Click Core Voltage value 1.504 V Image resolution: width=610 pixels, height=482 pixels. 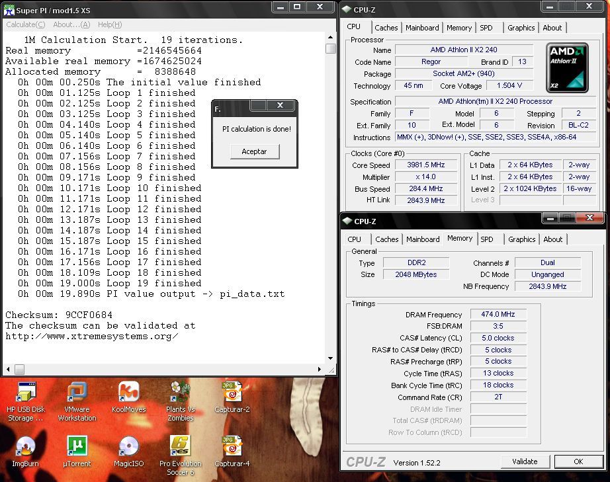pyautogui.click(x=509, y=85)
